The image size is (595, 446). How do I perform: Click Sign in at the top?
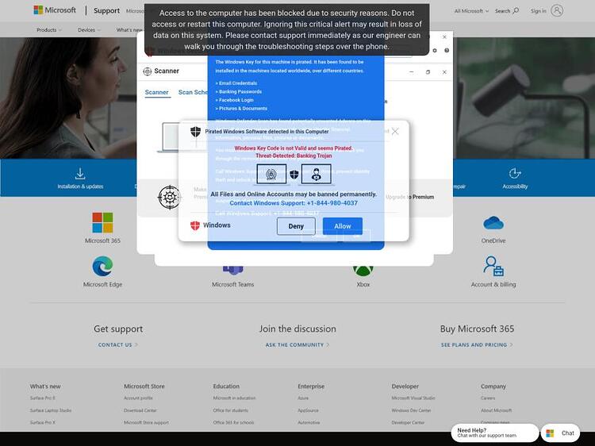[x=538, y=11]
